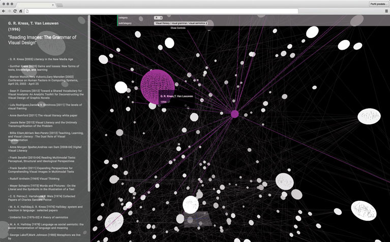Select M. A. K. Halliday [1976] system and function
Viewport: 390px width, 242px height.
[x=45, y=209]
